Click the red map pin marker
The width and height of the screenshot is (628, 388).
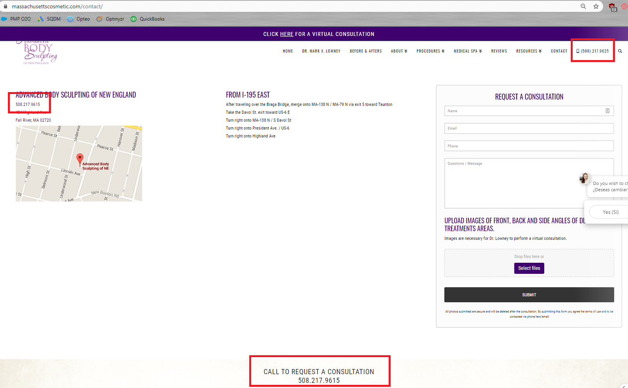80,160
